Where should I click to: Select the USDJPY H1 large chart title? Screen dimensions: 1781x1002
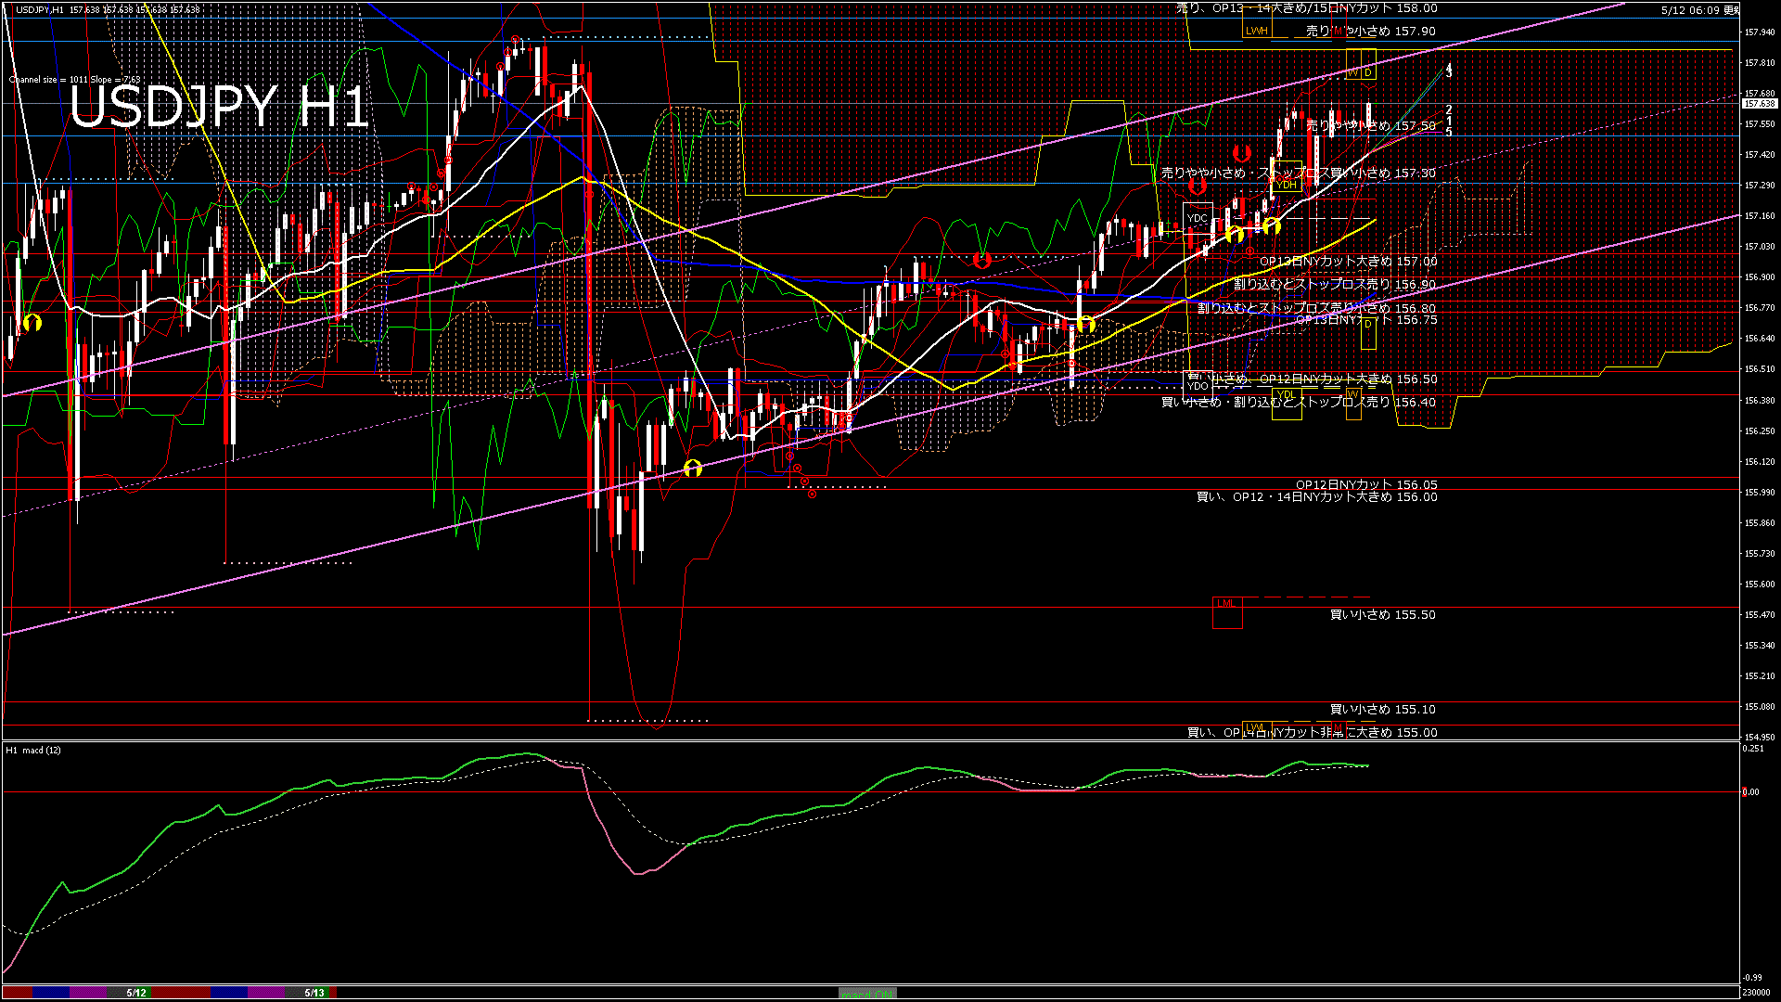[220, 108]
